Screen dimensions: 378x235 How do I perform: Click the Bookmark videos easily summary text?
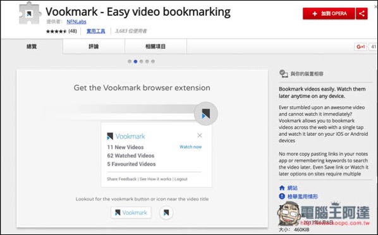tap(322, 92)
